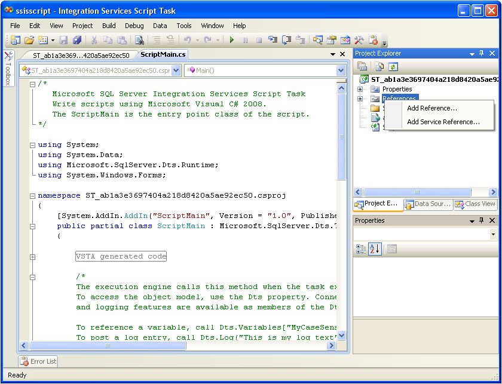502x384 pixels.
Task: Choose Add Reference... from context menu
Action: tap(431, 108)
